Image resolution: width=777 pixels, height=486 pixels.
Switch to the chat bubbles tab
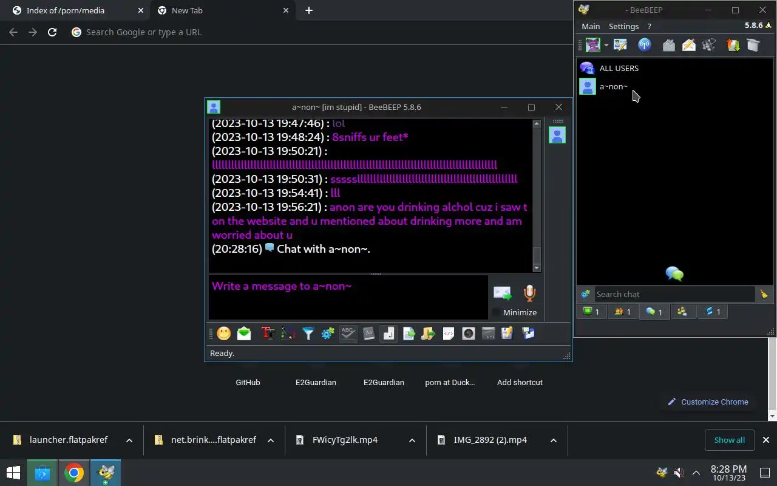coord(654,312)
